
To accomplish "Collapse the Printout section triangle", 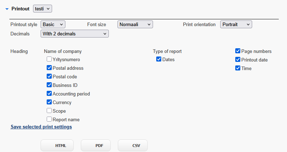I will [x=7, y=9].
